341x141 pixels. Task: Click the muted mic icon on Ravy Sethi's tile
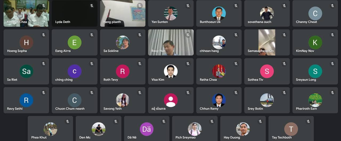point(43,92)
